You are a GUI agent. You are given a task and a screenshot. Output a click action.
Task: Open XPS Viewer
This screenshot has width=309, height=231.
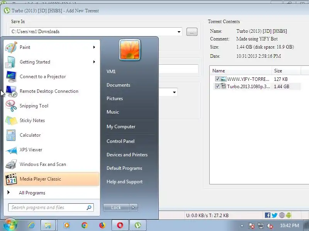52,150
